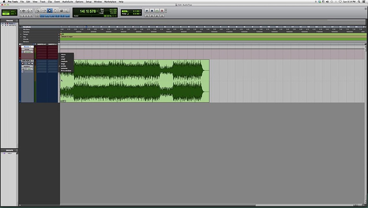Image resolution: width=368 pixels, height=208 pixels.
Task: Open dyn elastic audio selector on HIP POP 2
Action: pyautogui.click(x=23, y=69)
